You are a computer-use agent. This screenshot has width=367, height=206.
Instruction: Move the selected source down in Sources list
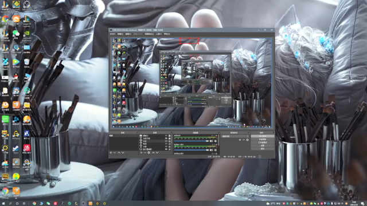157,153
